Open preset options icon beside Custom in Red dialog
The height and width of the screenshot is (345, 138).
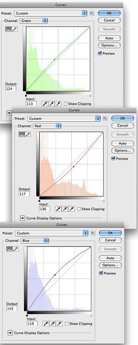(105, 119)
